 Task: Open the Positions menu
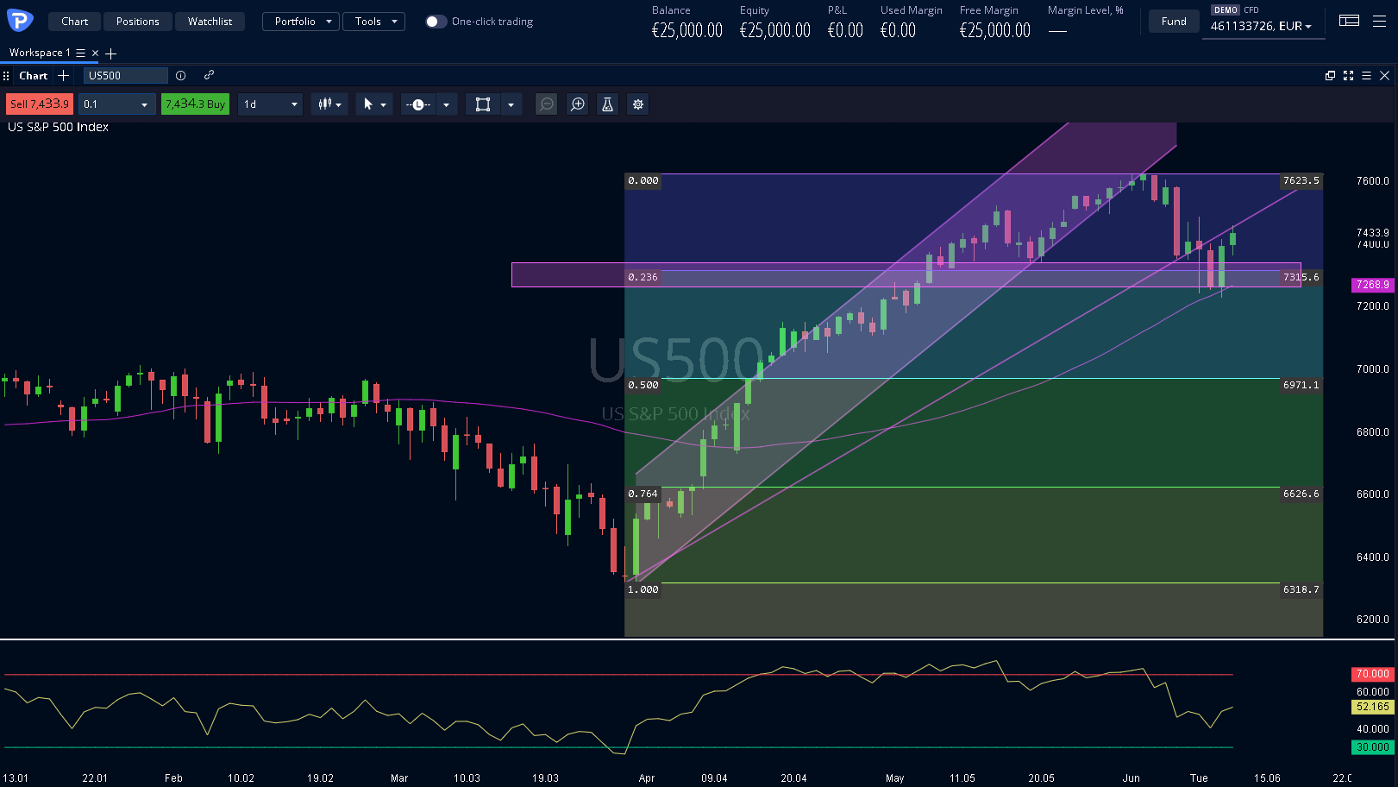pyautogui.click(x=138, y=22)
